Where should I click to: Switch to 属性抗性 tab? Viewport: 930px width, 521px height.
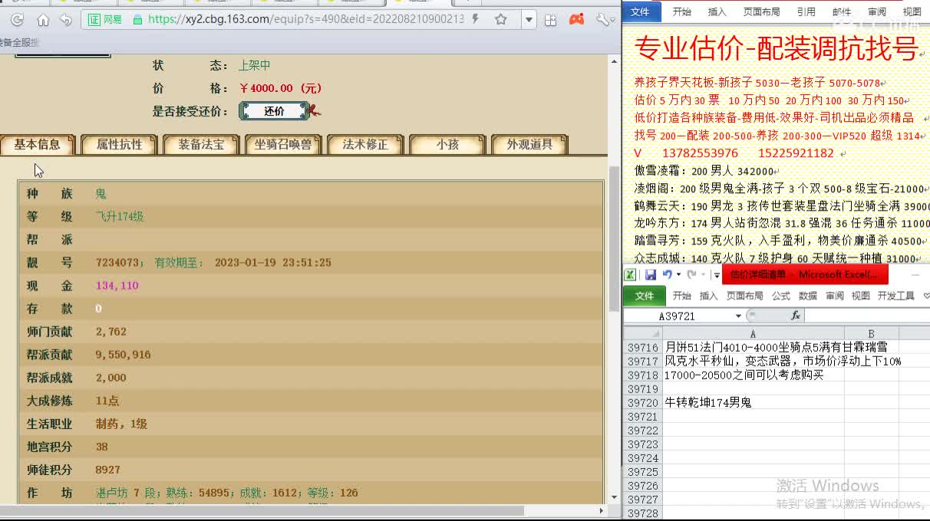[x=119, y=144]
